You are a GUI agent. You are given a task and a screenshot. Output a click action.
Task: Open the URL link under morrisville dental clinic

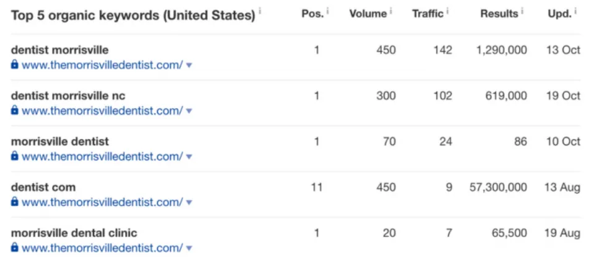click(x=102, y=248)
